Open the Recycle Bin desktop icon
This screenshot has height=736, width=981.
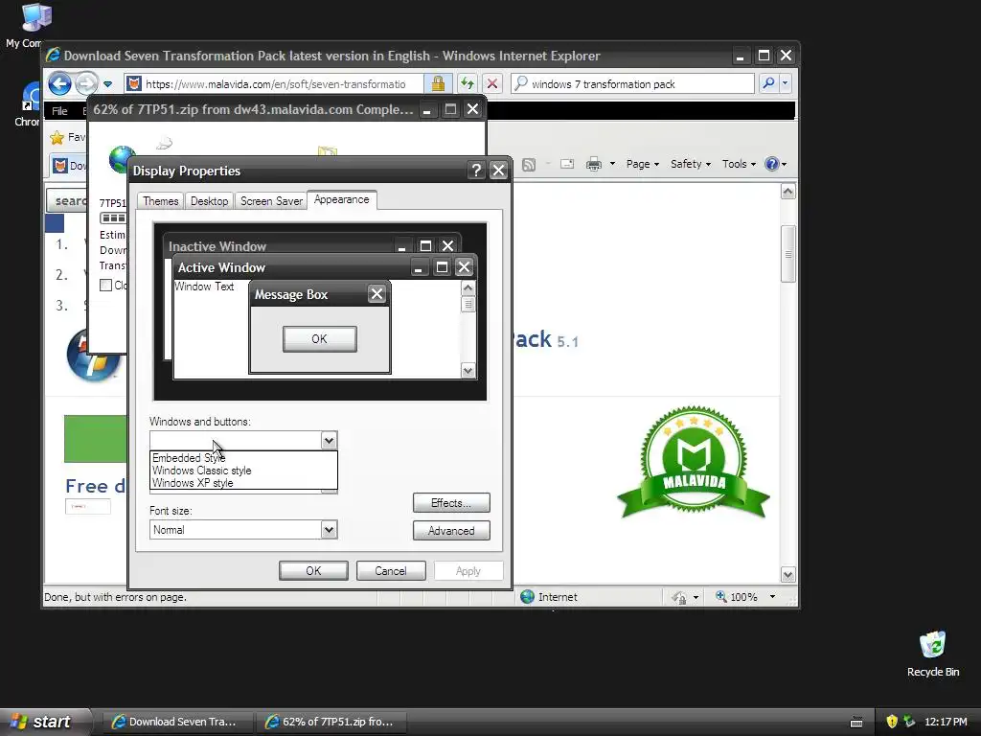point(933,654)
